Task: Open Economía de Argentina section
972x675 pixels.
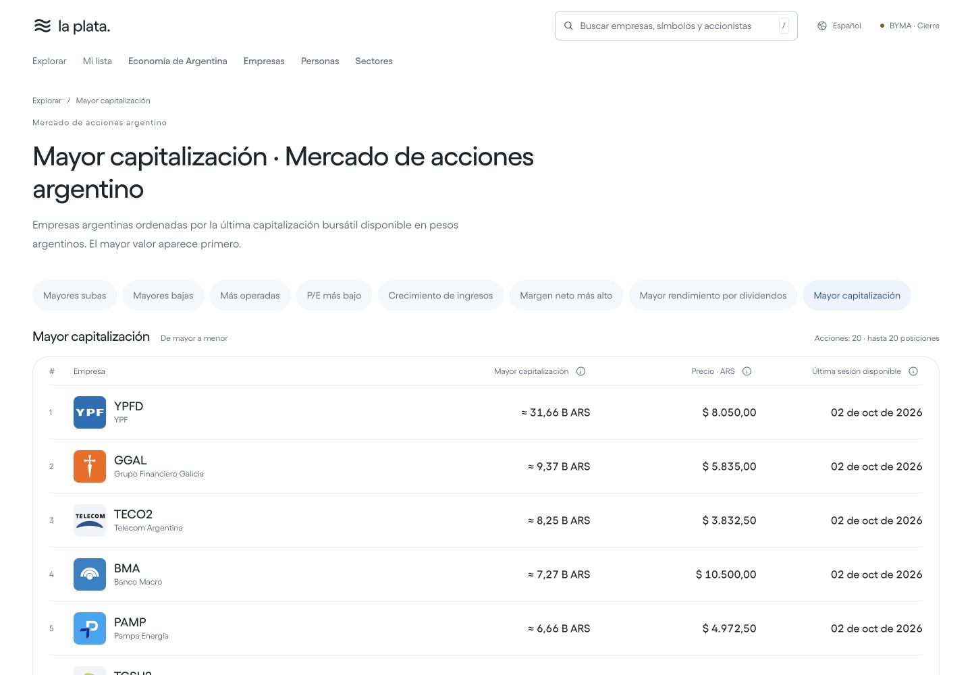Action: click(178, 61)
